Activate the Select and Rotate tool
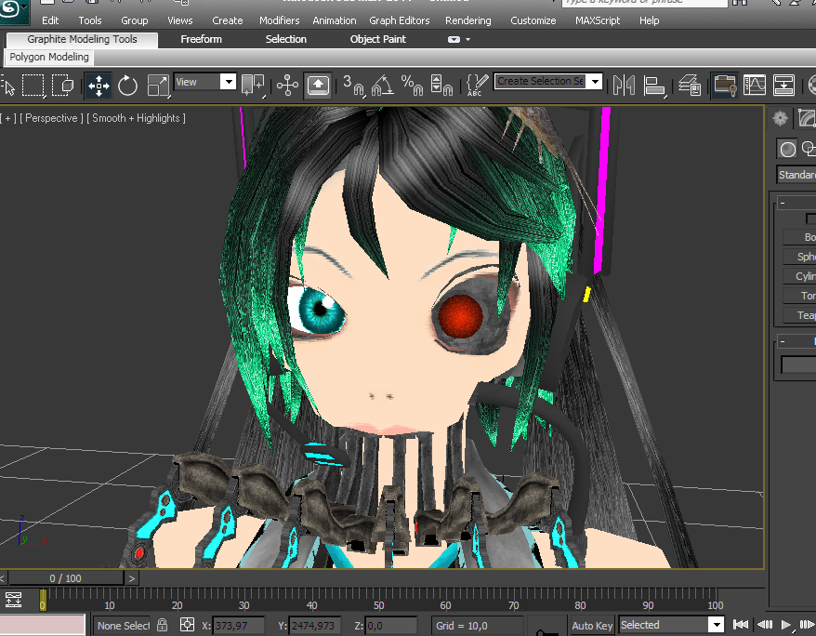The height and width of the screenshot is (636, 816). pos(127,86)
